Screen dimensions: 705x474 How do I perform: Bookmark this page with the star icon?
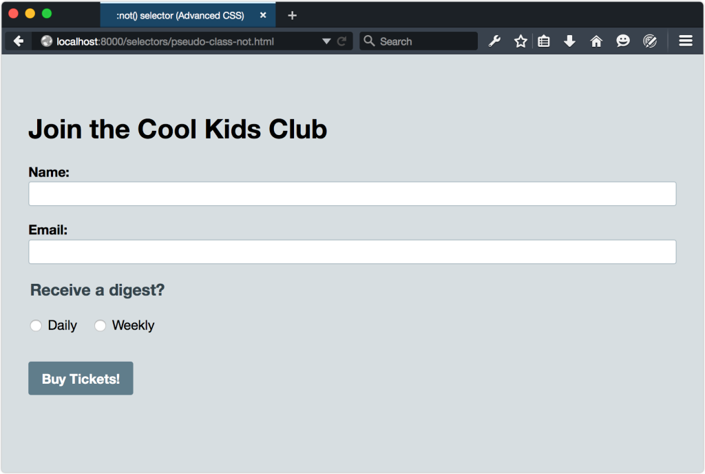[x=520, y=41]
